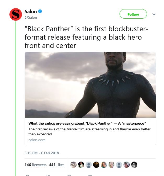Open the sixth liker's avatar
The height and width of the screenshot is (176, 164).
[x=111, y=165]
